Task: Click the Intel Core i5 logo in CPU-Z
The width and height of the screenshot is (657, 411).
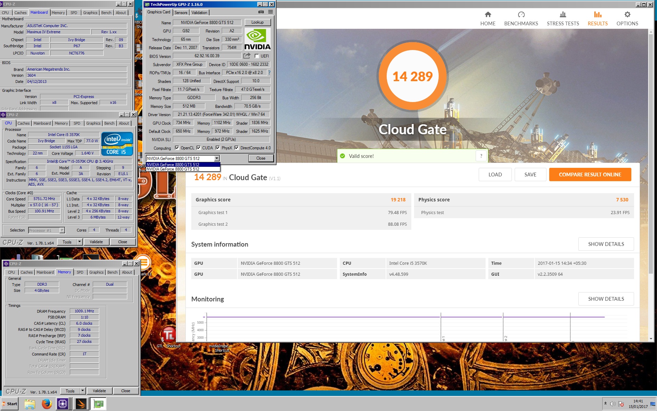Action: [x=117, y=144]
